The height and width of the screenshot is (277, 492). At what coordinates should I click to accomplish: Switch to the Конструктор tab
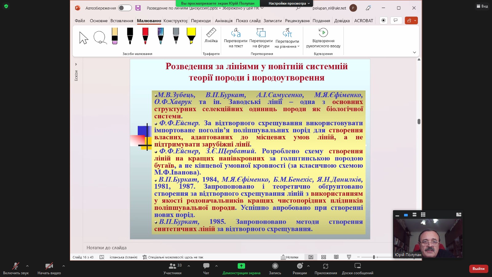tap(176, 21)
